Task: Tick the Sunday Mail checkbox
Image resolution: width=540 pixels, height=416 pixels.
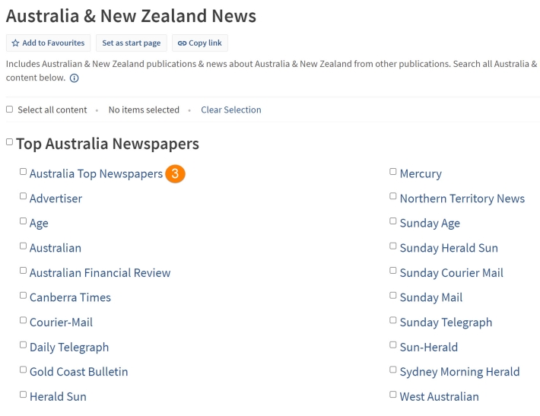Action: point(393,296)
